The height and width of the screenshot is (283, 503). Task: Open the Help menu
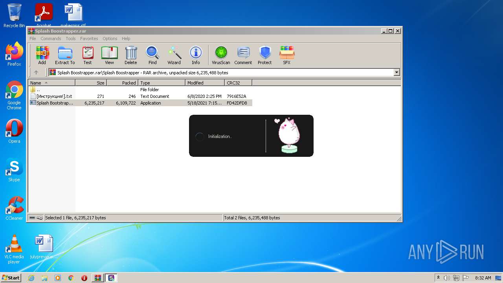point(126,39)
